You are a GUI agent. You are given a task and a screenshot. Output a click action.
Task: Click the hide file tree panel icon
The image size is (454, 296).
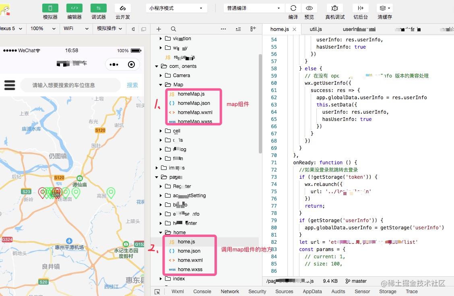pos(253,29)
